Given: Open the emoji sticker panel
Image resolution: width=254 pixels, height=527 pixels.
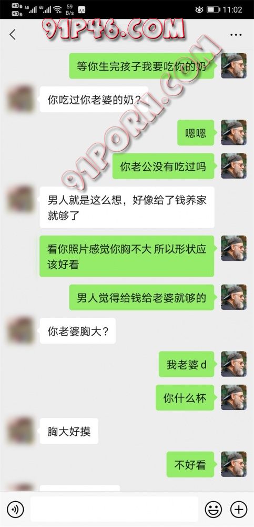Looking at the screenshot, I should click(x=213, y=510).
